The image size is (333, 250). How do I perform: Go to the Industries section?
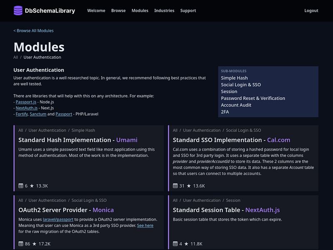pyautogui.click(x=164, y=10)
